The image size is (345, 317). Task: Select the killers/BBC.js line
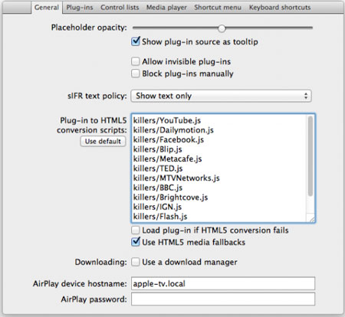coord(158,188)
